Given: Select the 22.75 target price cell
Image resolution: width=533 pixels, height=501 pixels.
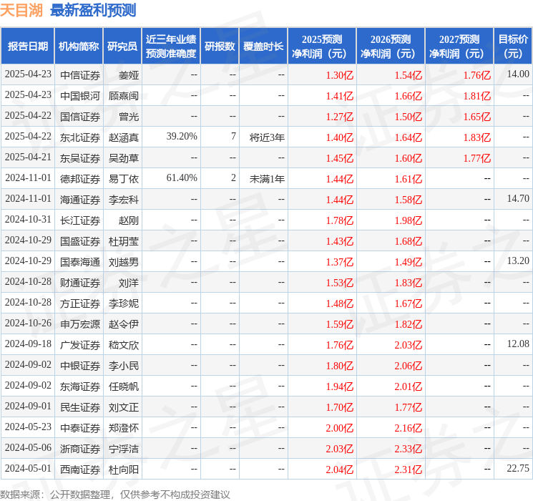Looking at the screenshot, I should tap(517, 469).
